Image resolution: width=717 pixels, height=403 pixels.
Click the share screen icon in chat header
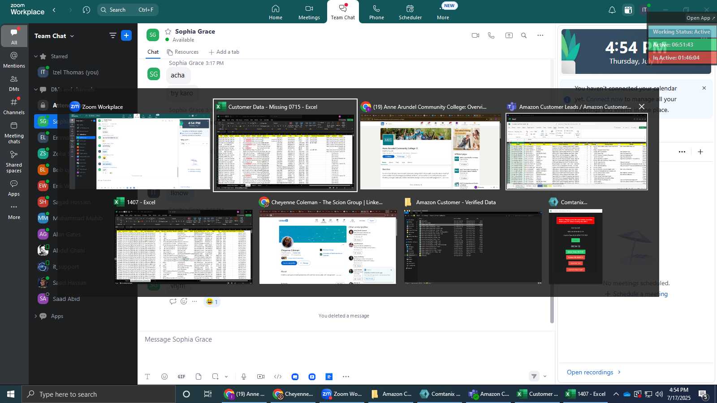(x=509, y=35)
